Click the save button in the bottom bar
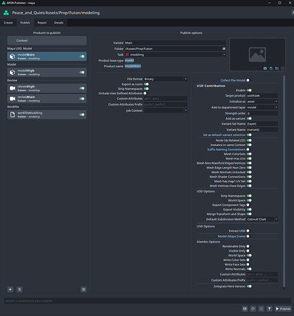 [x=245, y=308]
